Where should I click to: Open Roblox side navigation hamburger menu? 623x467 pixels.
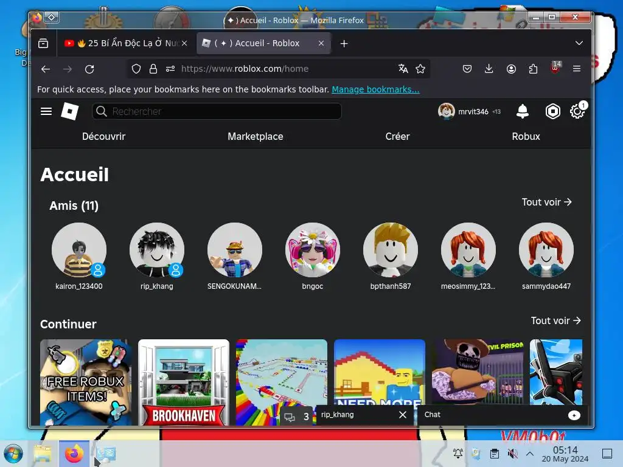[x=46, y=112]
